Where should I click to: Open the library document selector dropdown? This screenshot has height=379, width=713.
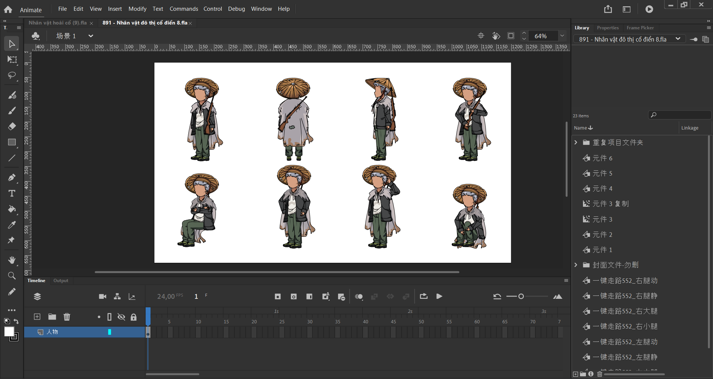[x=678, y=39]
